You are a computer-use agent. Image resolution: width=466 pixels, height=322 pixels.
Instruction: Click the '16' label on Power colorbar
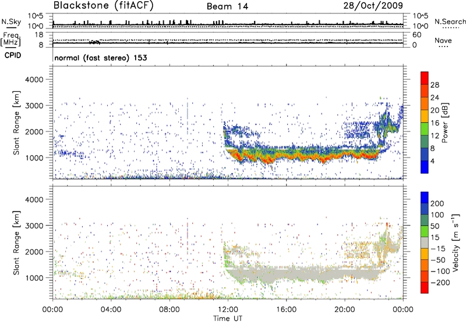(435, 123)
